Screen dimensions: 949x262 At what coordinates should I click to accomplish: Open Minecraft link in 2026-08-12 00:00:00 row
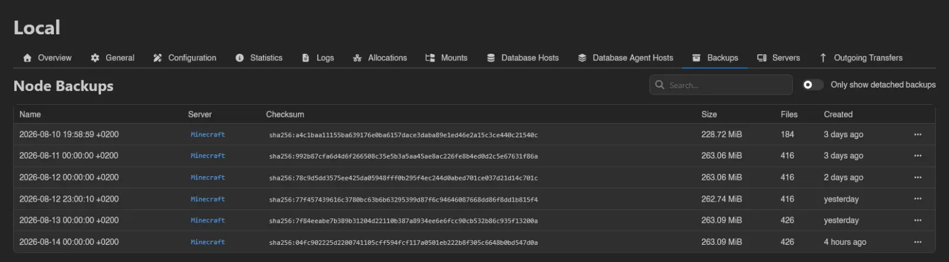pos(208,177)
